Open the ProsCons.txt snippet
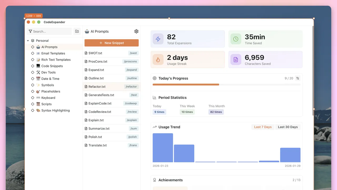 (x=112, y=61)
